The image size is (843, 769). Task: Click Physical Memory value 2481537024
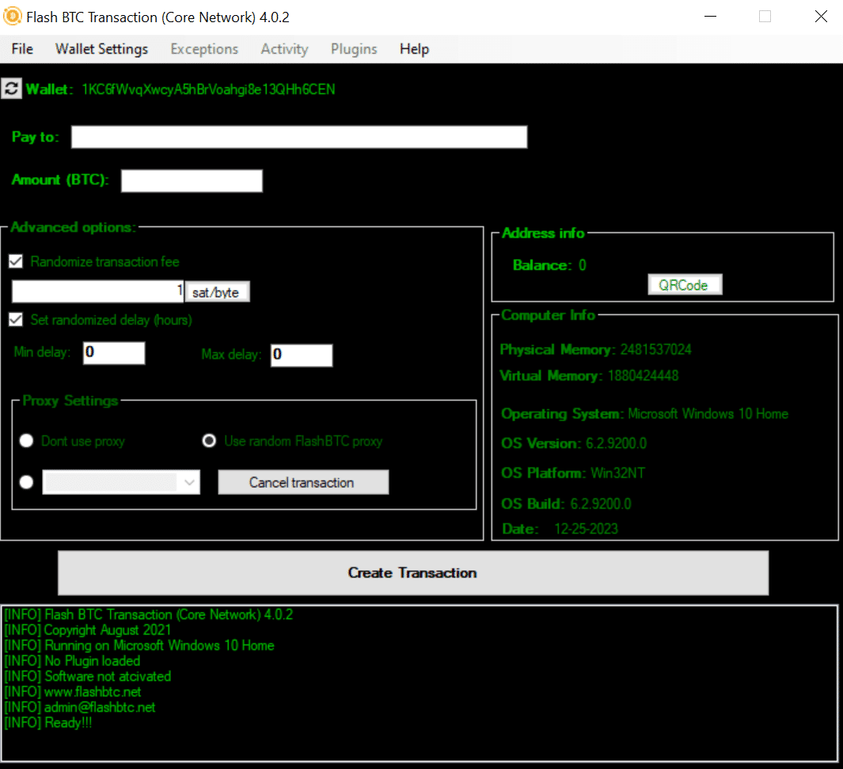656,349
